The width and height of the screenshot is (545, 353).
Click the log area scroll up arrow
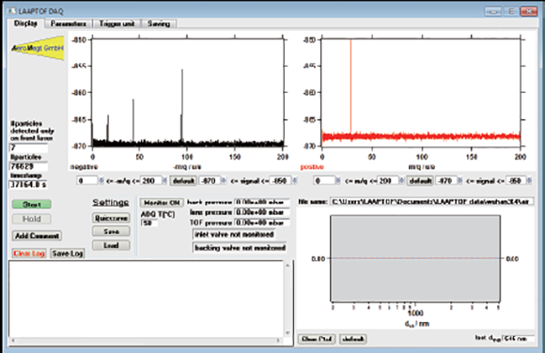pyautogui.click(x=288, y=266)
